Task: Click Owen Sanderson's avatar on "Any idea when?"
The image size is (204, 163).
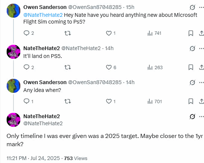Action: pyautogui.click(x=13, y=86)
